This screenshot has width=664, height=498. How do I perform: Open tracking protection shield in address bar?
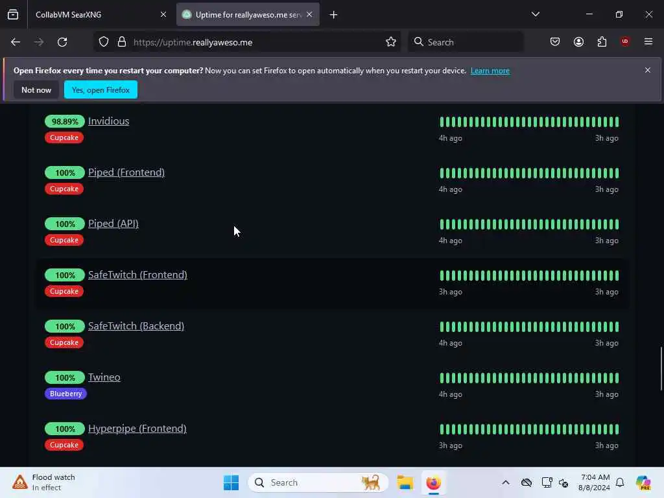pyautogui.click(x=104, y=42)
